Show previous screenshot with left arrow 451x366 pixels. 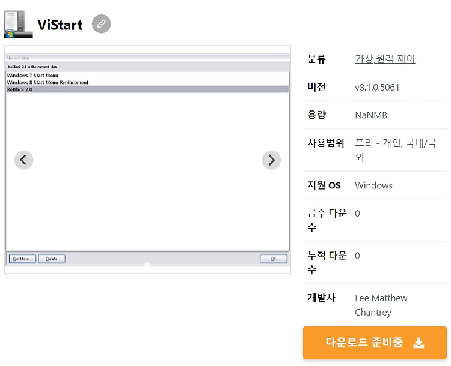click(x=24, y=160)
